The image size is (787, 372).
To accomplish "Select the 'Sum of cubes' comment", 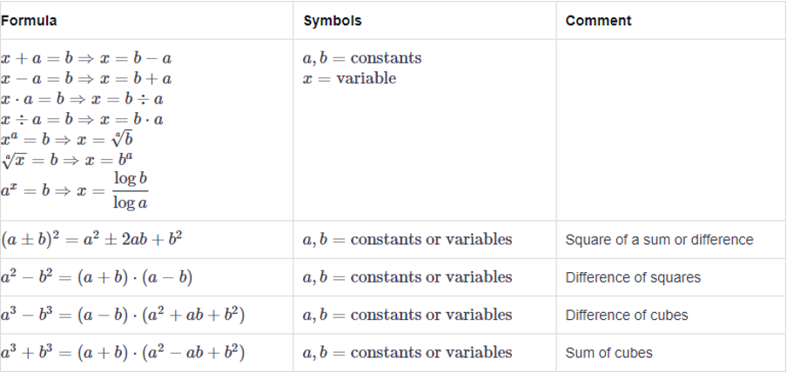I will (x=609, y=353).
